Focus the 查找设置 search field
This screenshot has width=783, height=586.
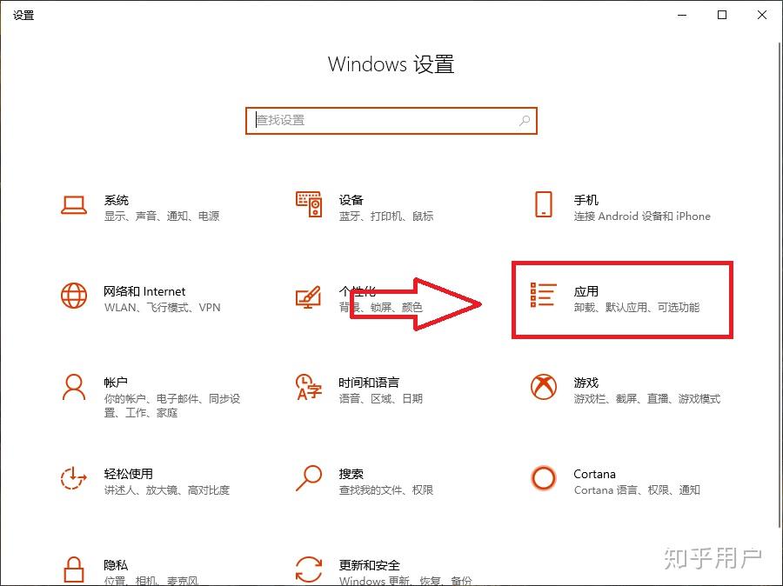391,121
